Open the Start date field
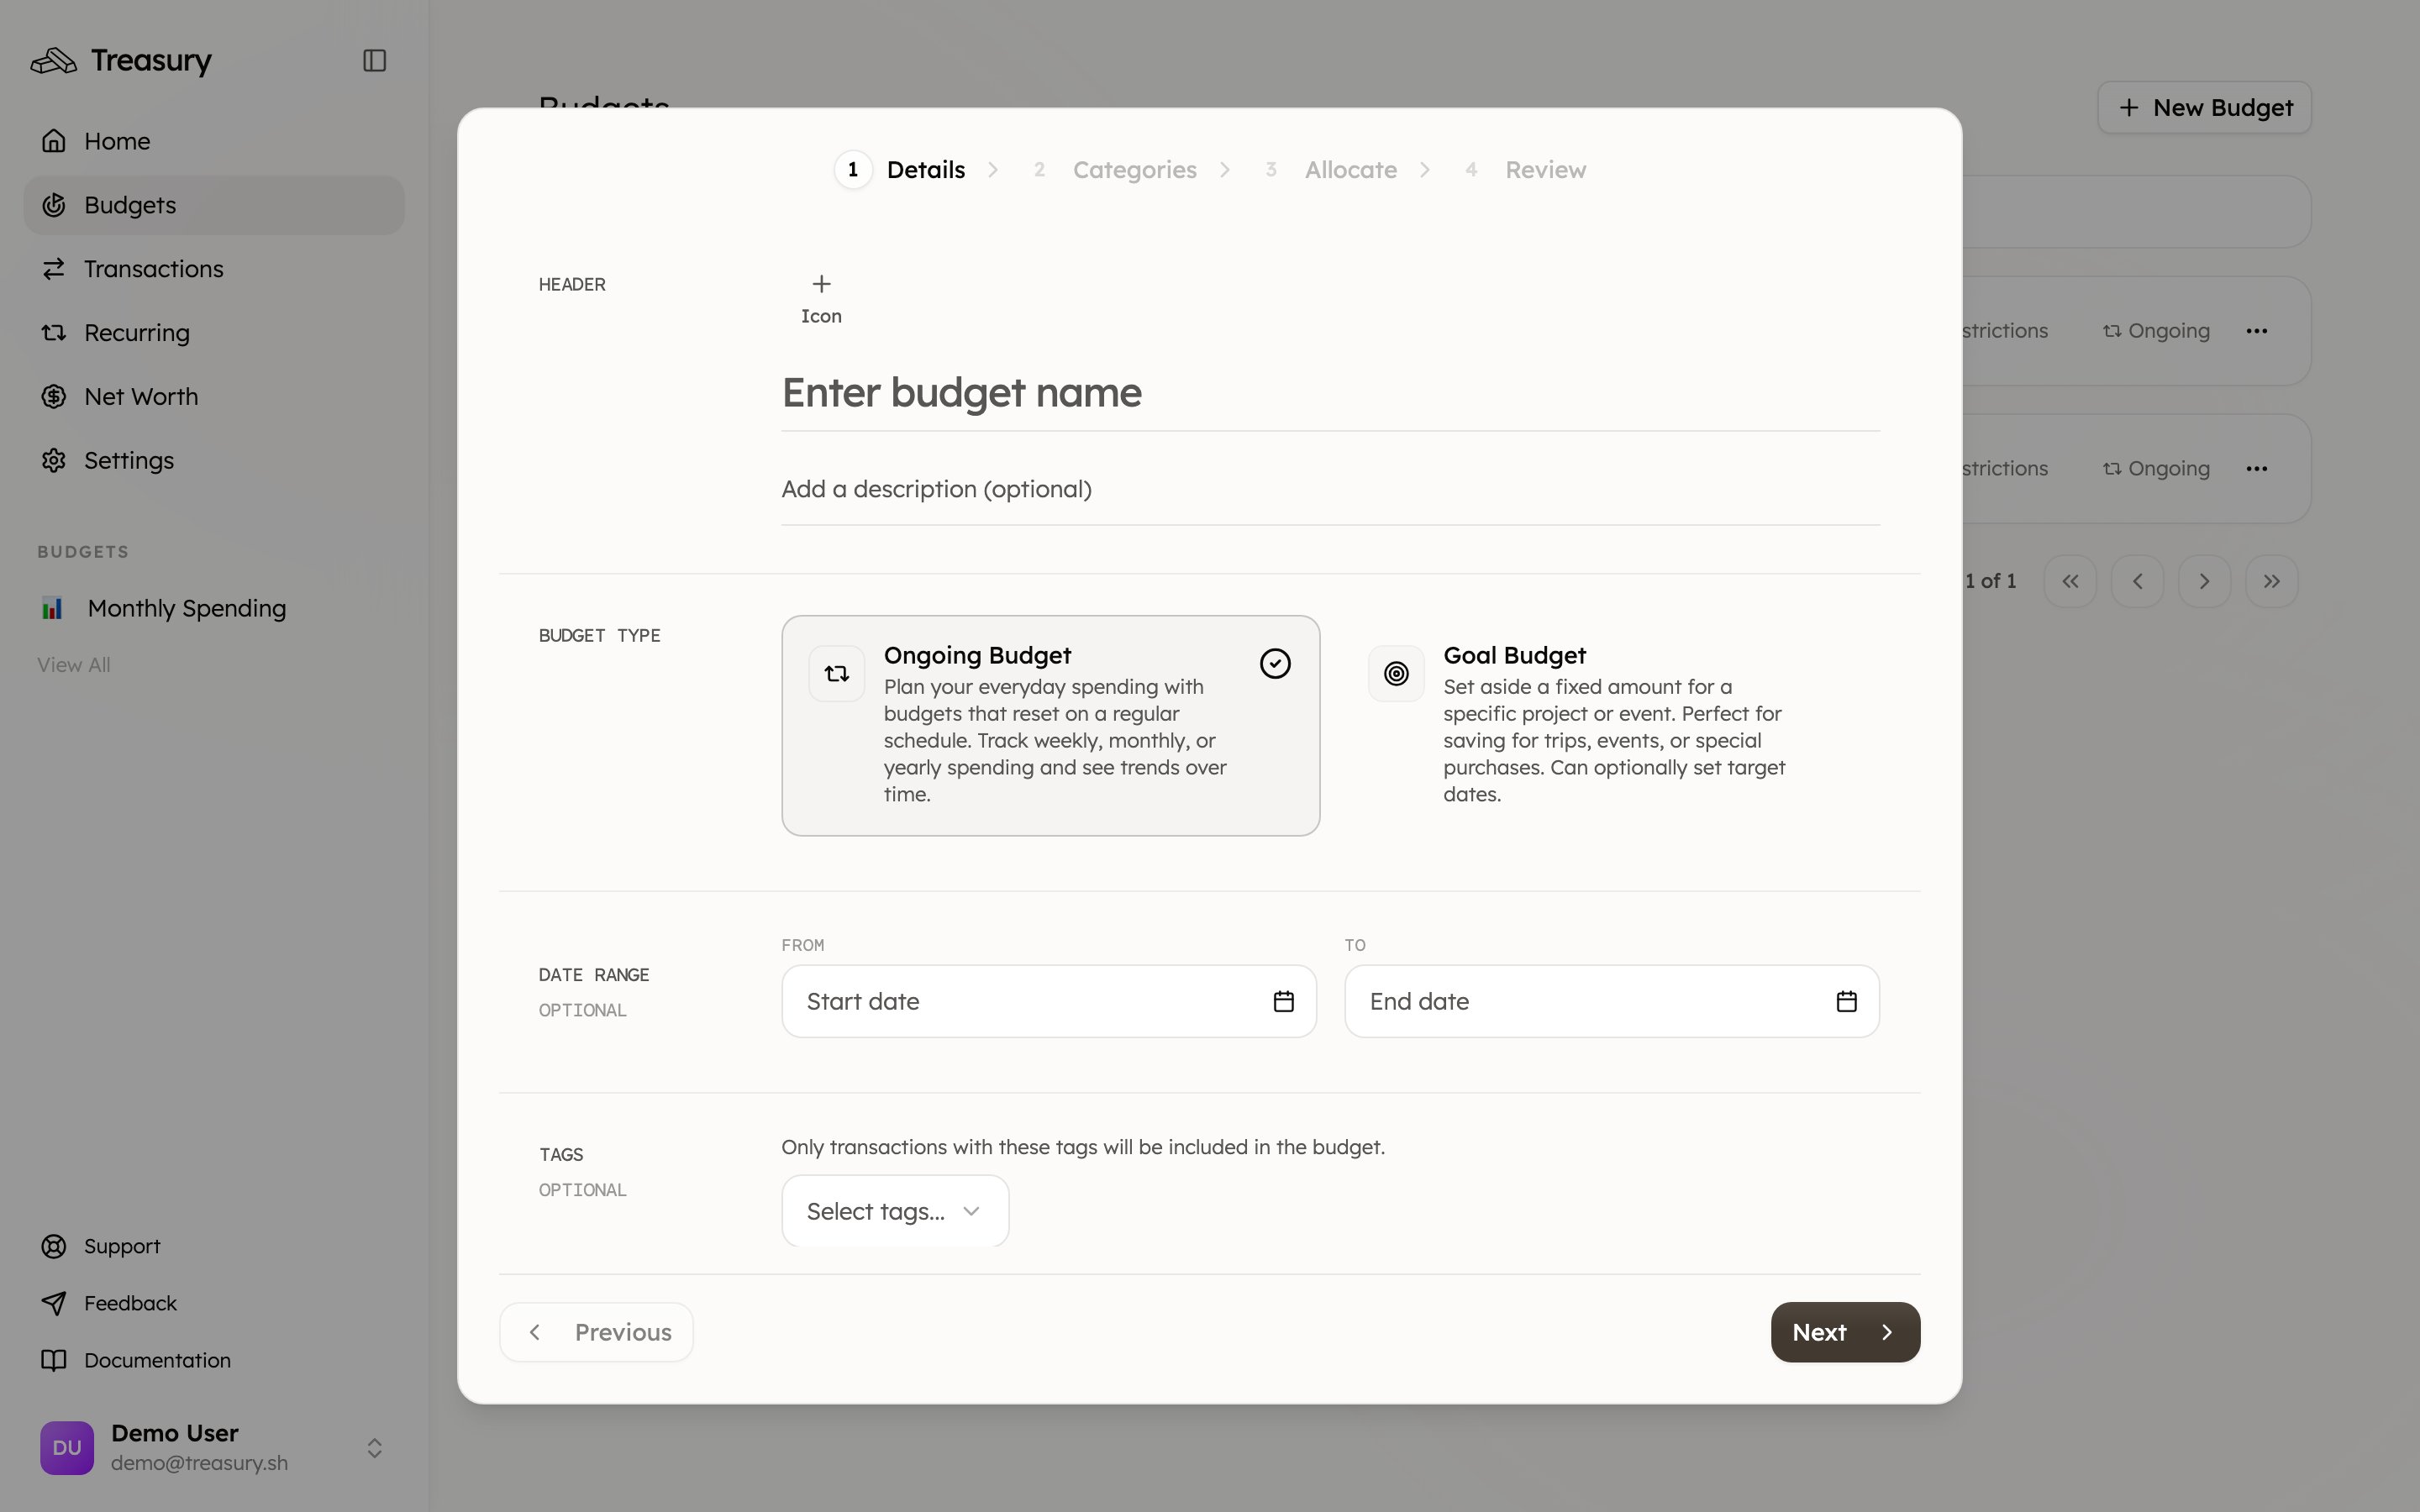Screen dimensions: 2420x1512 click(1049, 1001)
